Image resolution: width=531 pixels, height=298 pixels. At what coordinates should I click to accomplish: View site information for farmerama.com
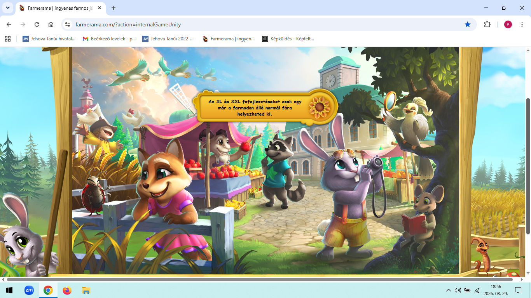pos(68,24)
